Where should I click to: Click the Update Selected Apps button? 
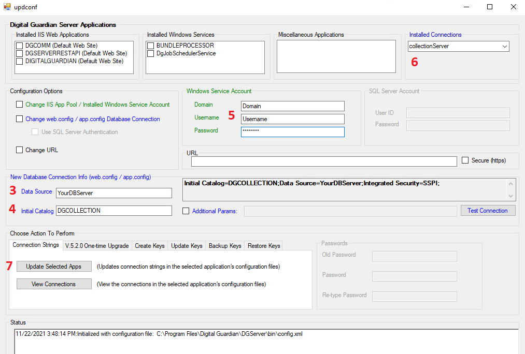53,266
